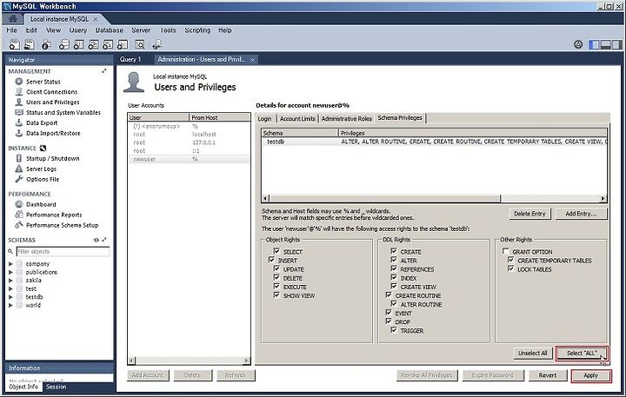Screen dimensions: 626x397
Task: Switch to the Login tab
Action: click(x=264, y=118)
